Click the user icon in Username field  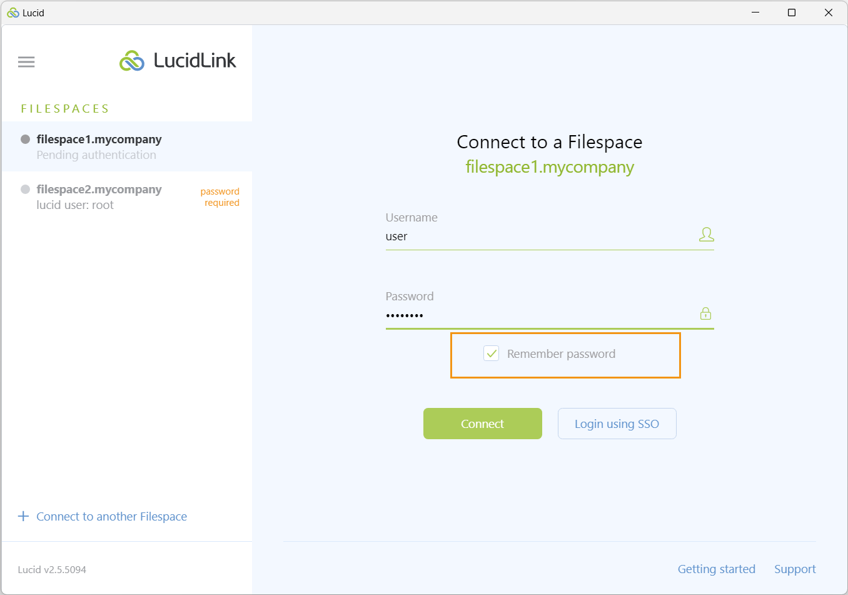point(706,235)
